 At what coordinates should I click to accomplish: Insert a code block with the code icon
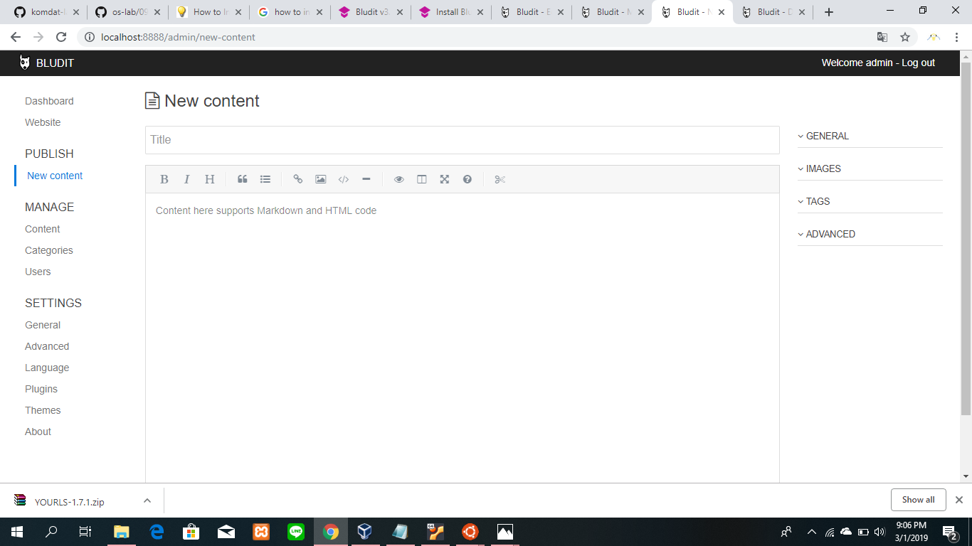point(344,179)
